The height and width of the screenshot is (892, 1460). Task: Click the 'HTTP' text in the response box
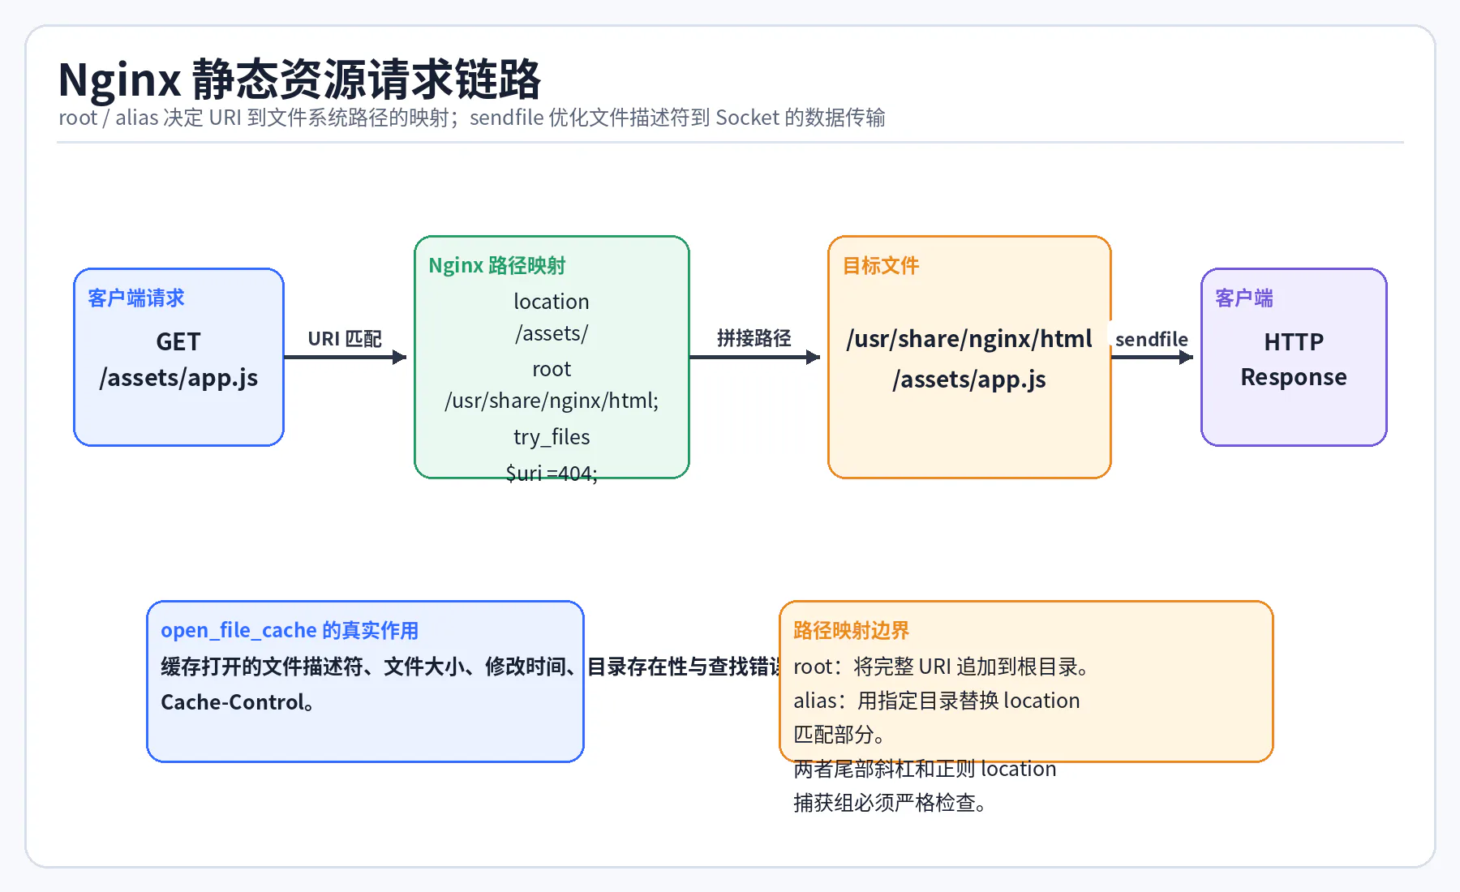tap(1294, 341)
